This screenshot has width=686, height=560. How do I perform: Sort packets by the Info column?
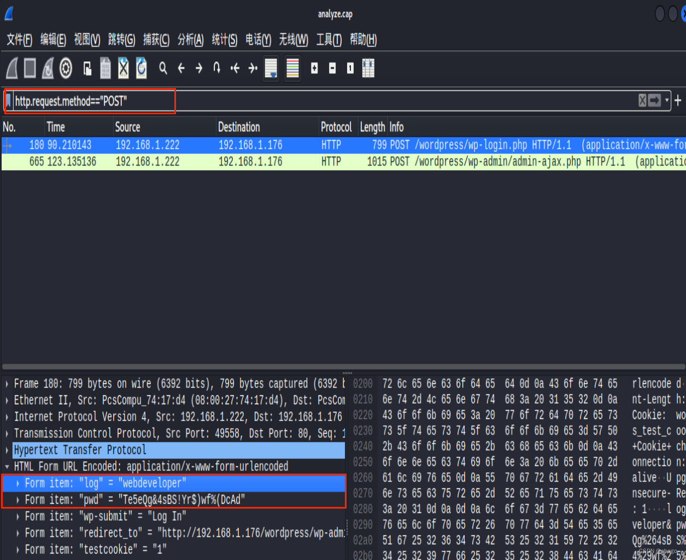(537, 127)
